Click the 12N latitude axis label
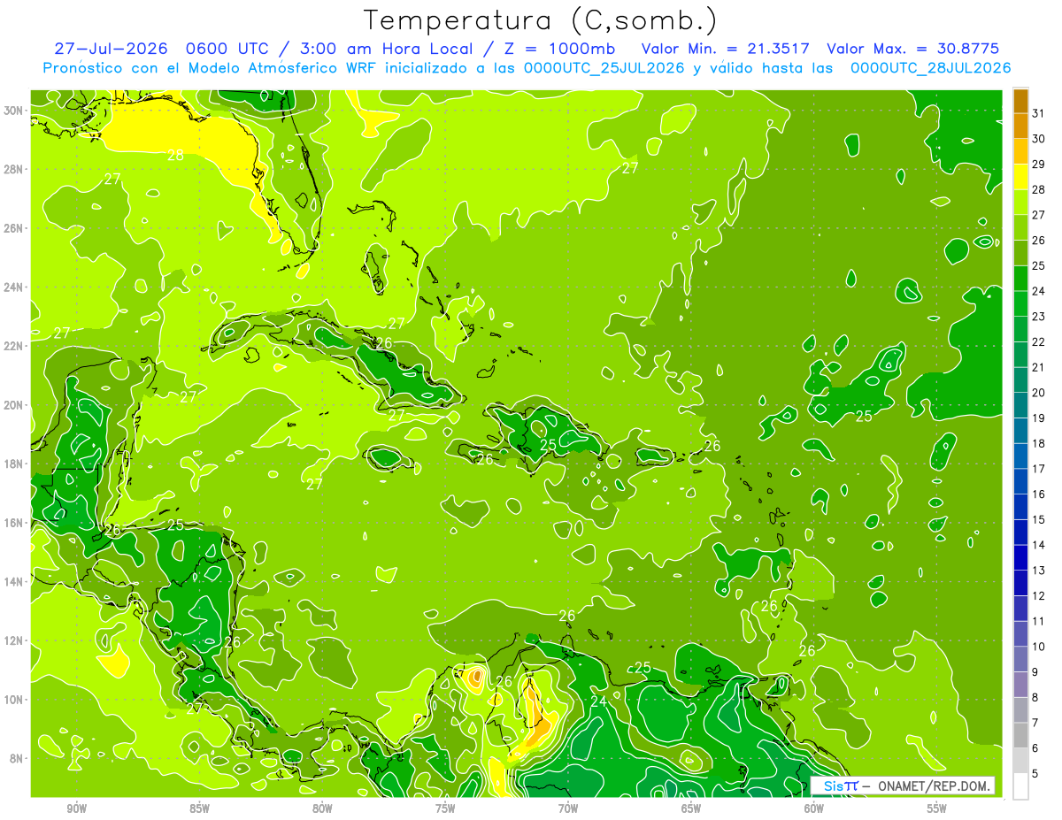The width and height of the screenshot is (1062, 820). click(15, 641)
